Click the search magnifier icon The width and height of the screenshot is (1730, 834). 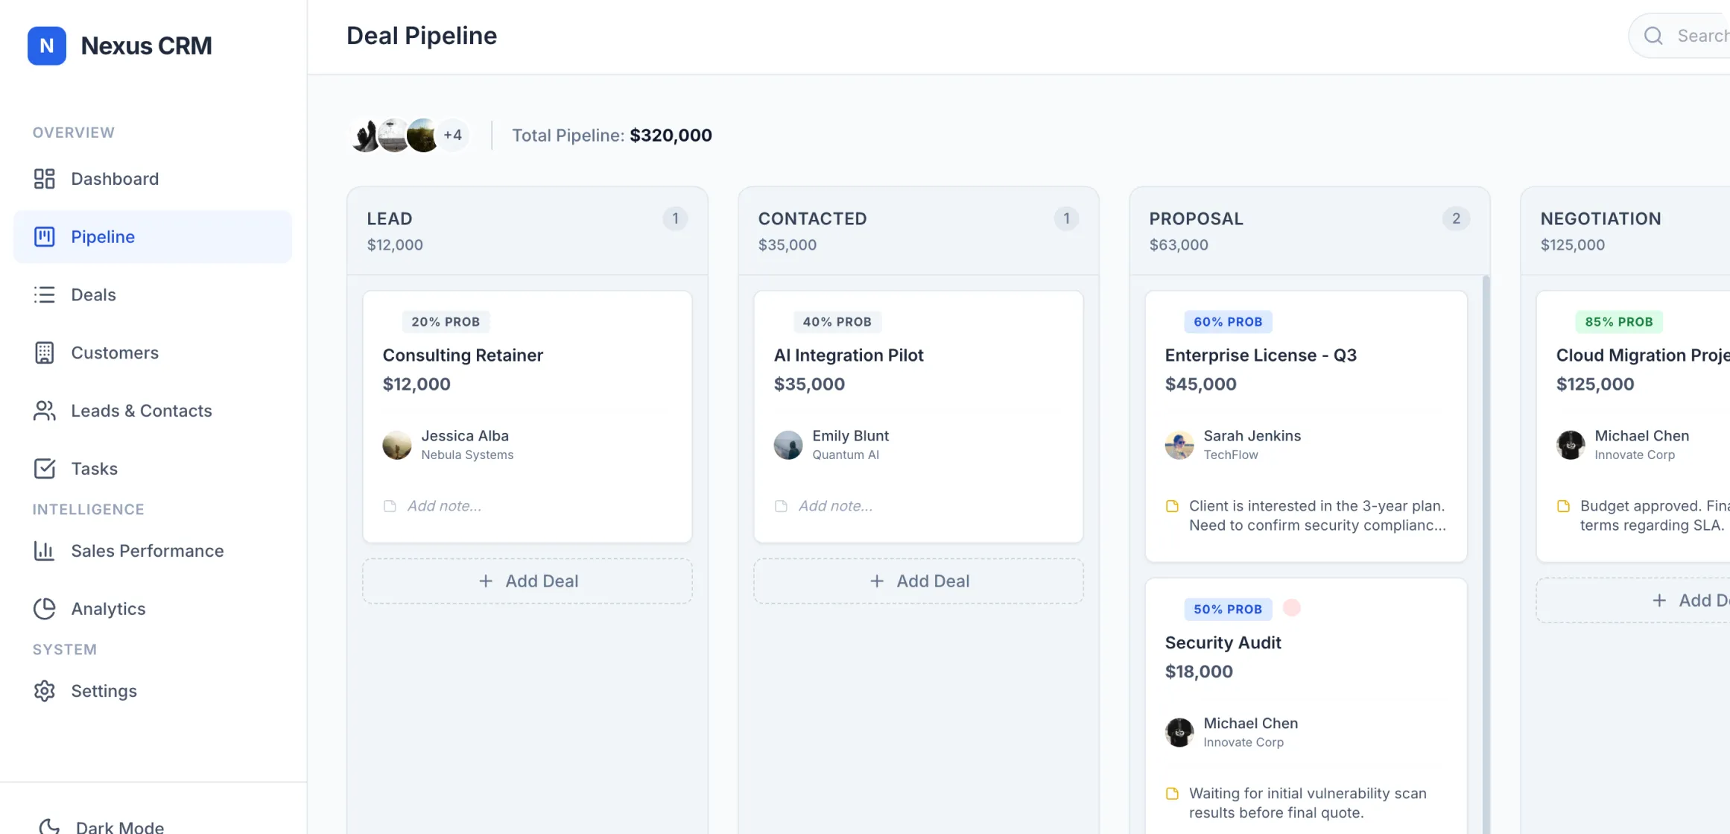1653,35
